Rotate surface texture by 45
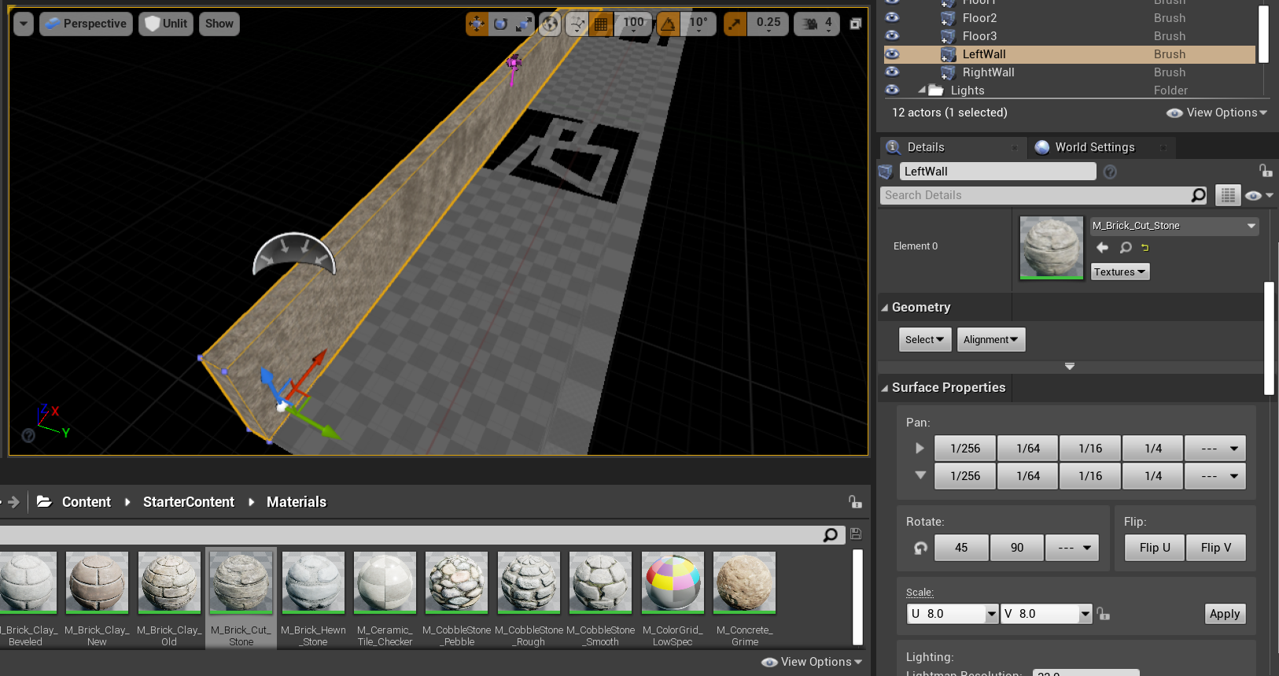The height and width of the screenshot is (676, 1279). (x=961, y=548)
